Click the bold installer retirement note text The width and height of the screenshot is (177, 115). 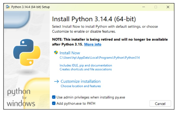point(110,40)
